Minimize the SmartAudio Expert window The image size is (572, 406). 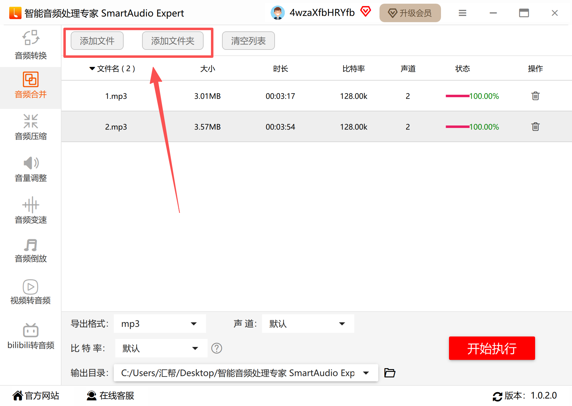pyautogui.click(x=493, y=13)
